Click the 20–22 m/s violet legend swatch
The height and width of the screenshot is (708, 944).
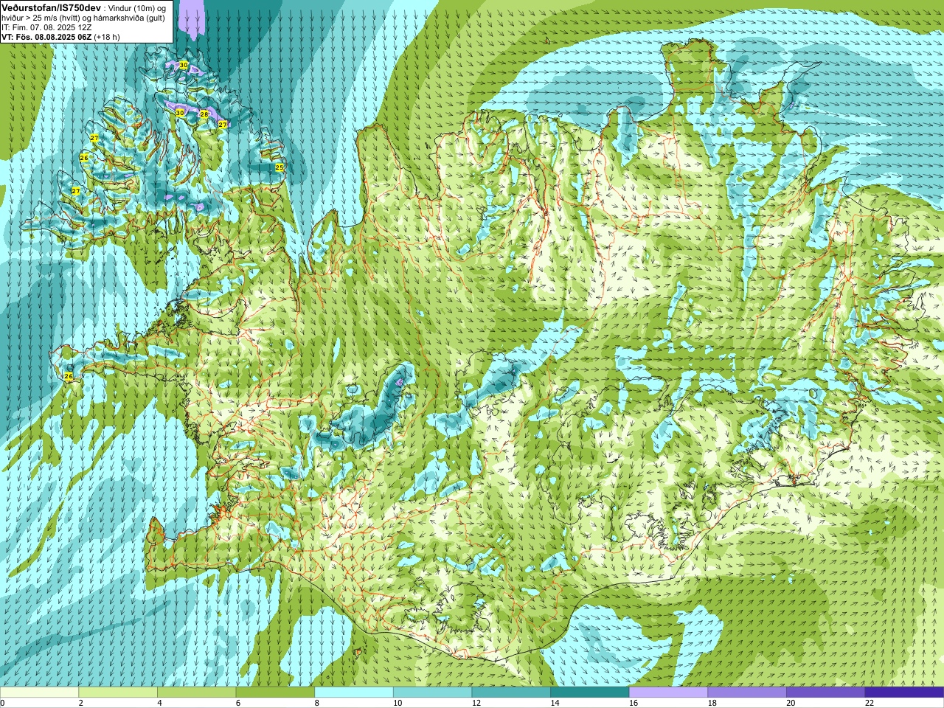(826, 693)
